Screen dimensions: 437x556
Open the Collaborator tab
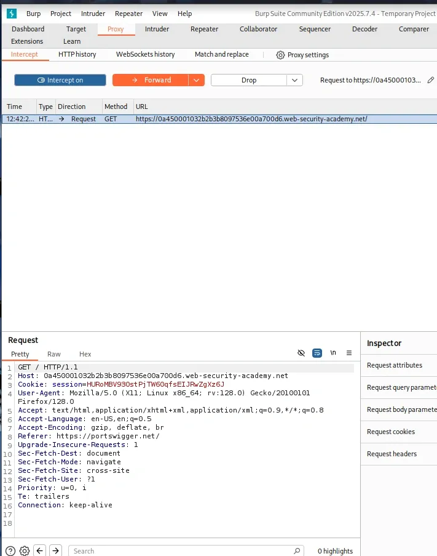(258, 29)
